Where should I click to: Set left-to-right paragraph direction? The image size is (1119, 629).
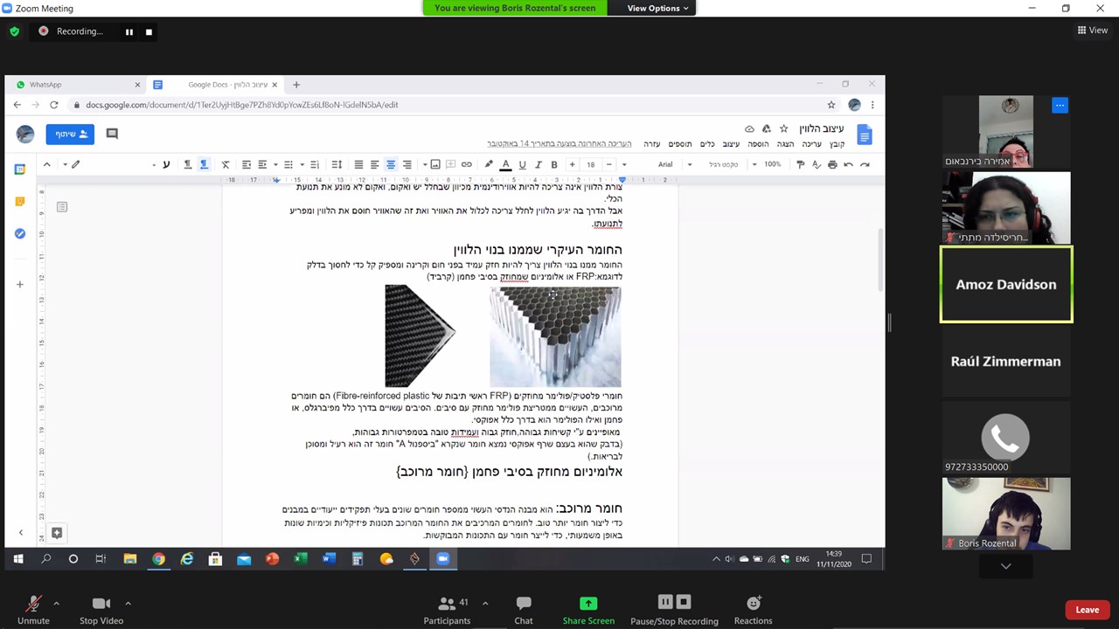tap(187, 164)
